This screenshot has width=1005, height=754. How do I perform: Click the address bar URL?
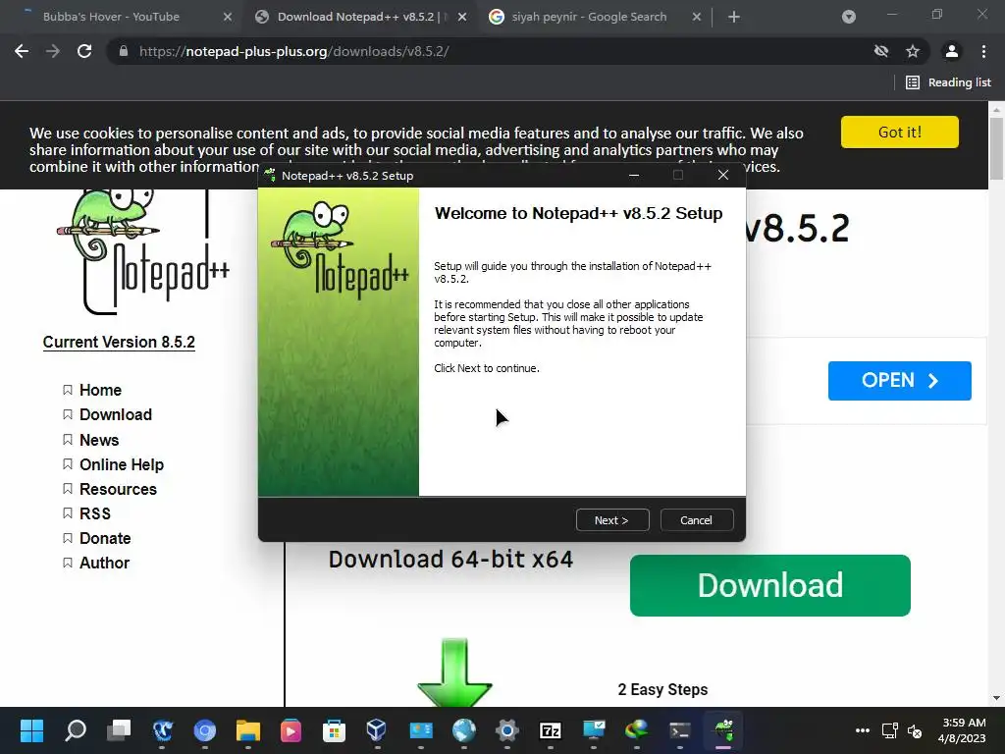pyautogui.click(x=294, y=51)
